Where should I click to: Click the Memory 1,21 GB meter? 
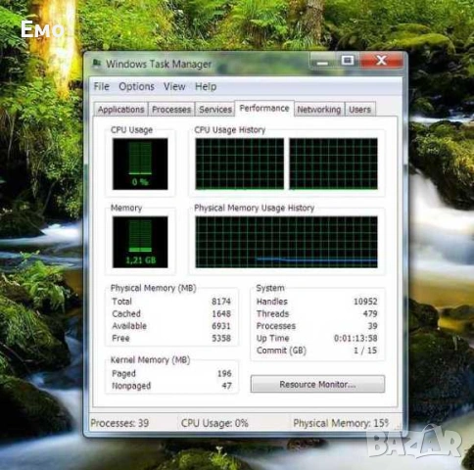tap(140, 242)
